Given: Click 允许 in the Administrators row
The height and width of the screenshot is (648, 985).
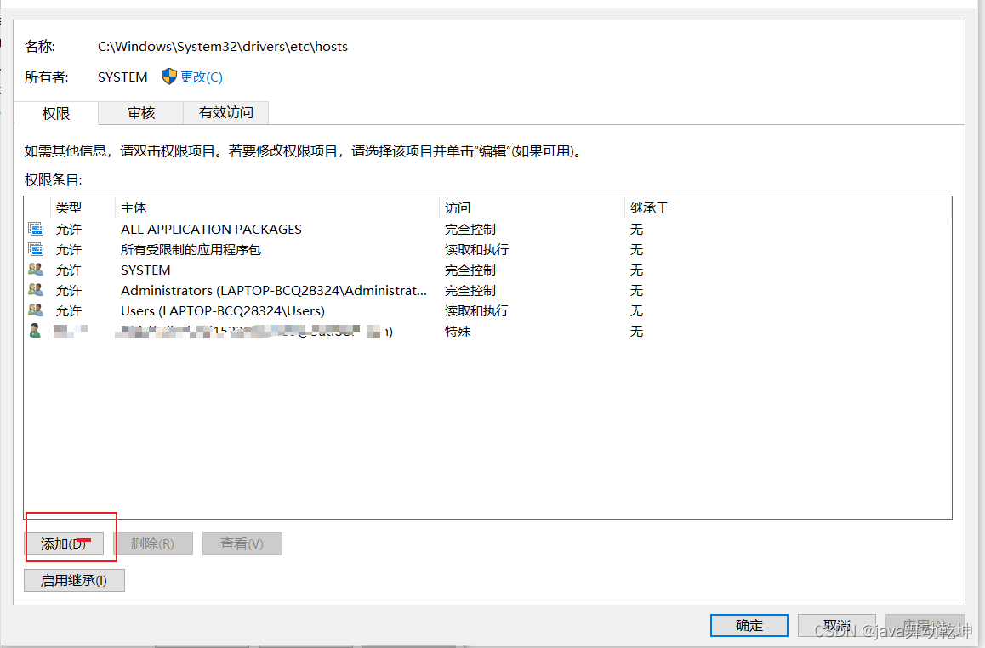Looking at the screenshot, I should tap(68, 291).
